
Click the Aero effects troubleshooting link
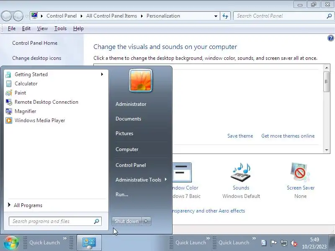(209, 211)
